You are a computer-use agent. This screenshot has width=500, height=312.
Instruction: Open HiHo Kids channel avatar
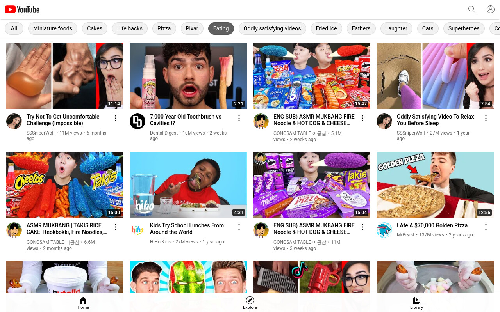(137, 230)
